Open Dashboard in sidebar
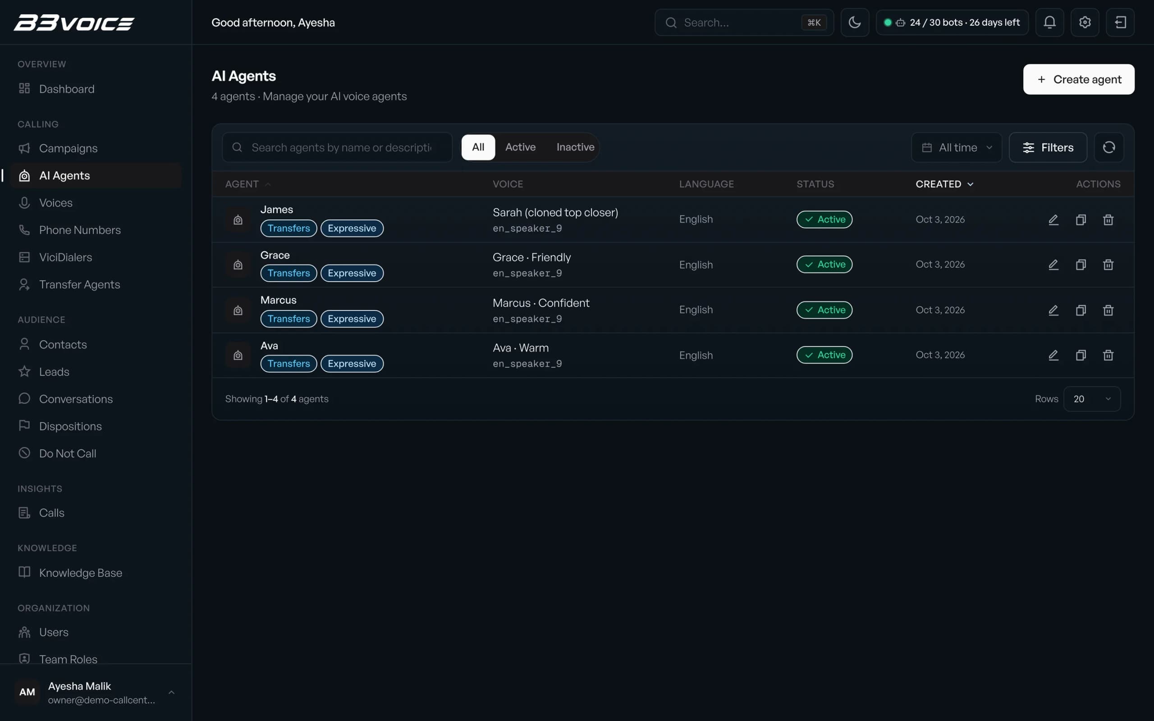 click(x=96, y=89)
